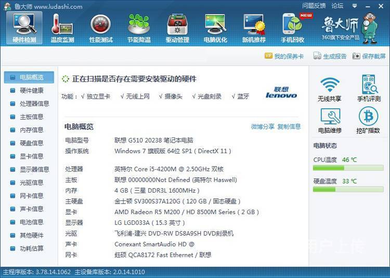
Task: Open the 温度监测 temperature monitor icon
Action: pyautogui.click(x=62, y=28)
